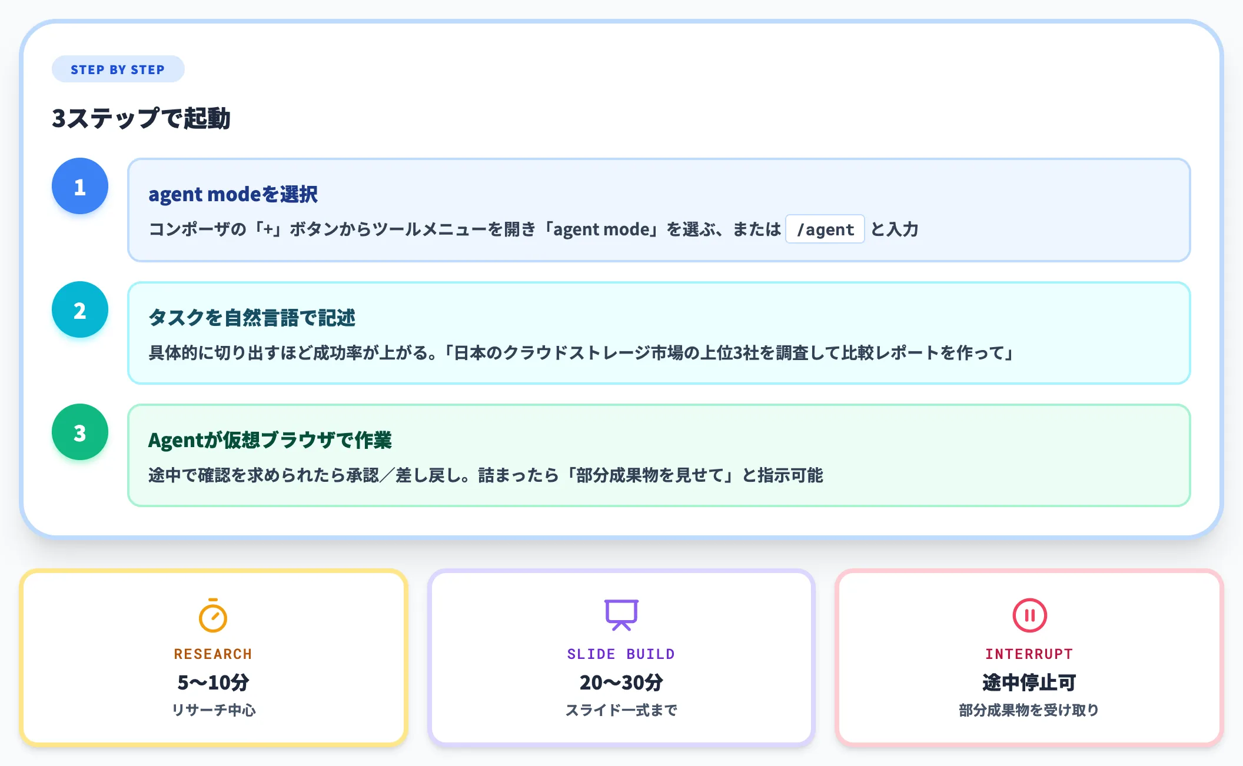Image resolution: width=1243 pixels, height=766 pixels.
Task: Click the INTERRUPT pause circle icon
Action: click(1029, 615)
